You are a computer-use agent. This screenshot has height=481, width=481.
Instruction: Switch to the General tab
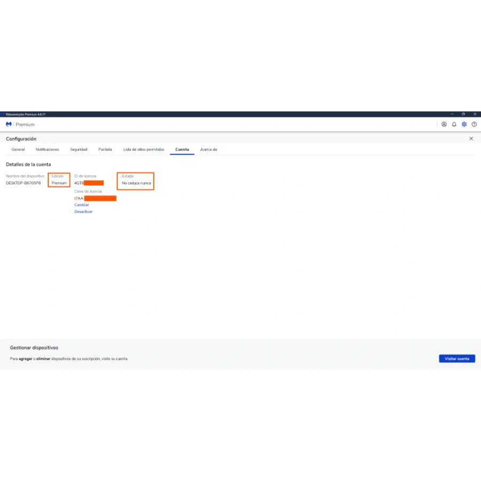click(18, 150)
